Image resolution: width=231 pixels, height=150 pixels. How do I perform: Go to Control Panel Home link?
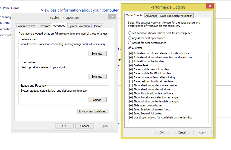coord(10,8)
